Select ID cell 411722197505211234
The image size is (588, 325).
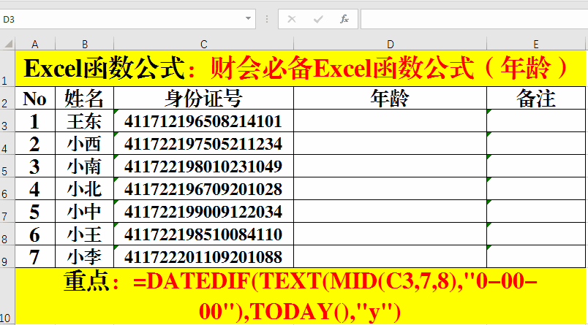coord(203,143)
